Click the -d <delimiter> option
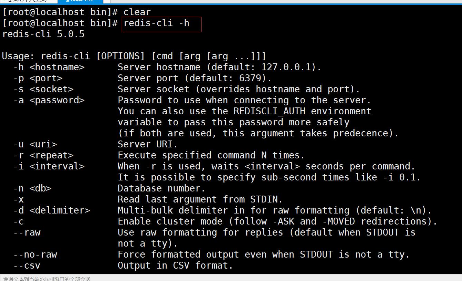462x281 pixels. point(52,210)
